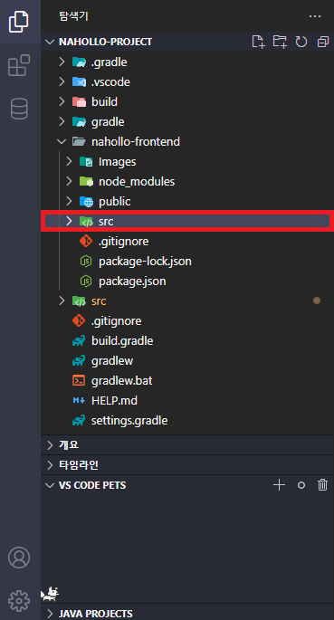This screenshot has width=334, height=620.
Task: Spawn a pet with the plus icon
Action: 279,485
